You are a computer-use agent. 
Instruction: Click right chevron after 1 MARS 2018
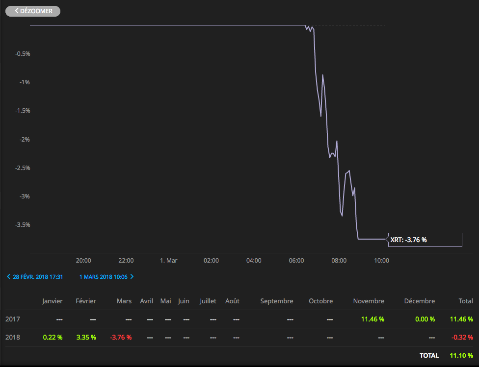click(132, 277)
